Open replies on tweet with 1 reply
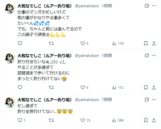The image size is (161, 129). pyautogui.click(x=20, y=120)
